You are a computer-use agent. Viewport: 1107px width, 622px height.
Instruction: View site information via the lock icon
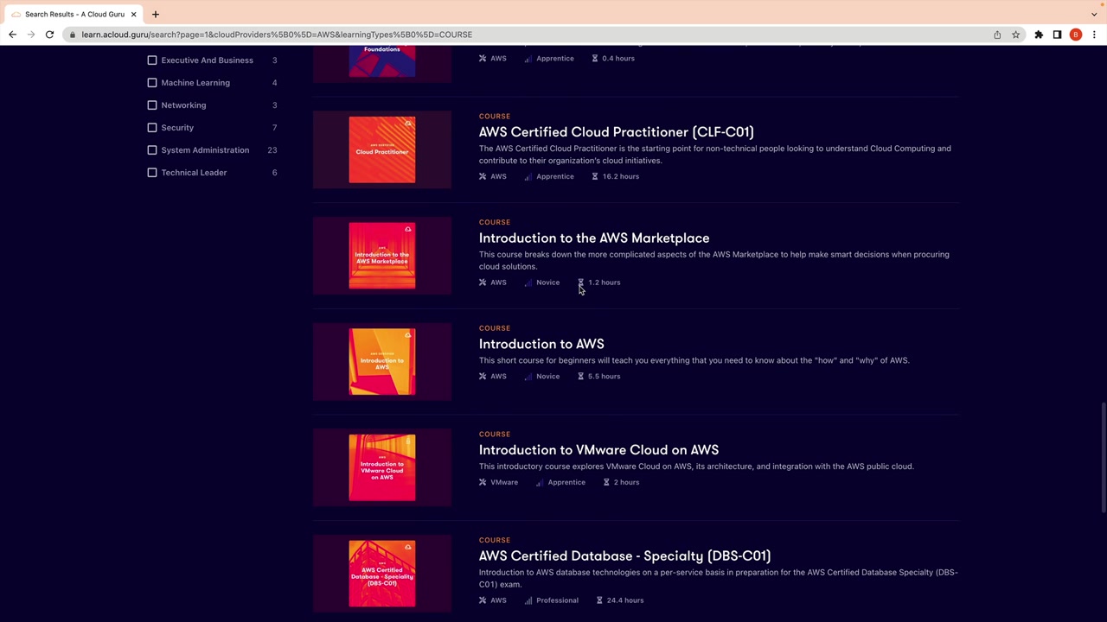coord(73,35)
